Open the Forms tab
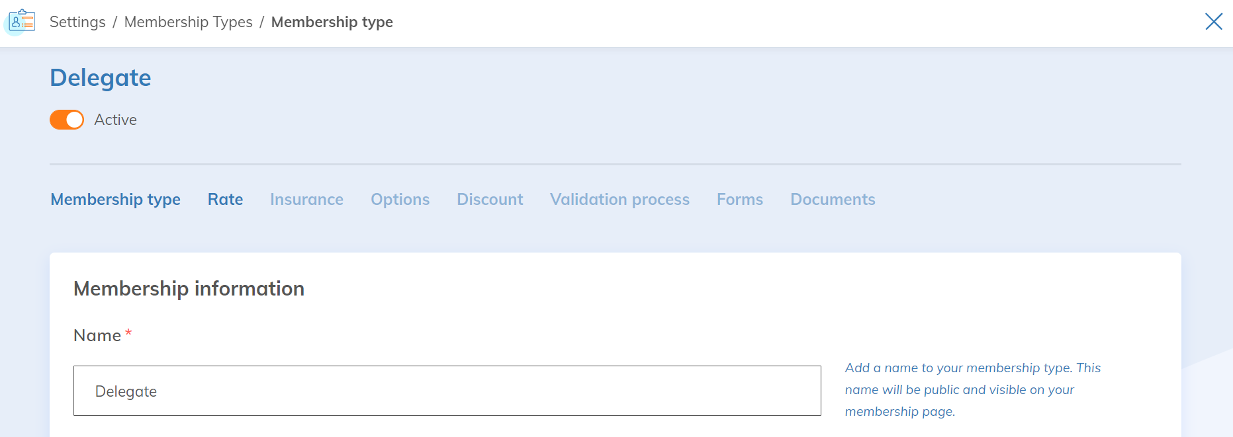 pyautogui.click(x=740, y=200)
